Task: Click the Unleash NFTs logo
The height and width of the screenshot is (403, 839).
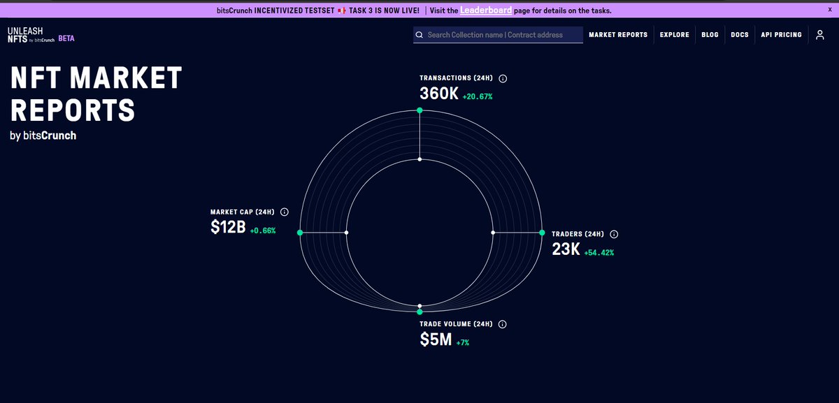Action: 31,35
